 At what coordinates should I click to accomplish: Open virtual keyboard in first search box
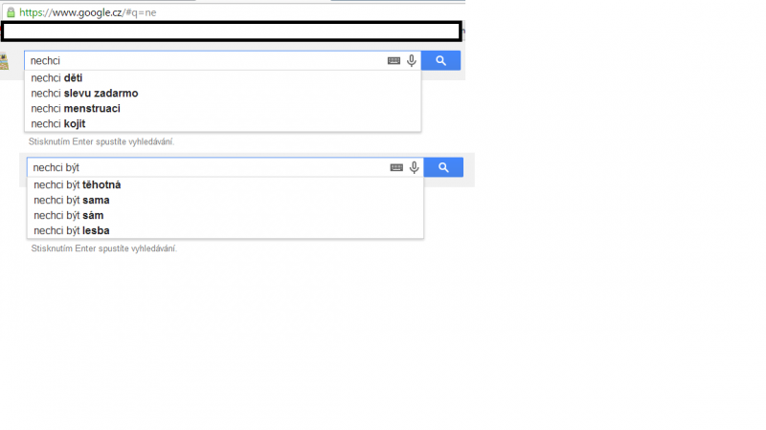click(394, 61)
